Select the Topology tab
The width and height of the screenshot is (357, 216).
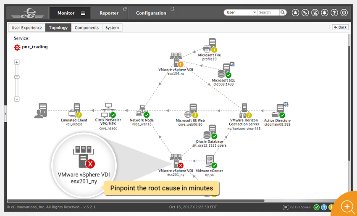58,28
